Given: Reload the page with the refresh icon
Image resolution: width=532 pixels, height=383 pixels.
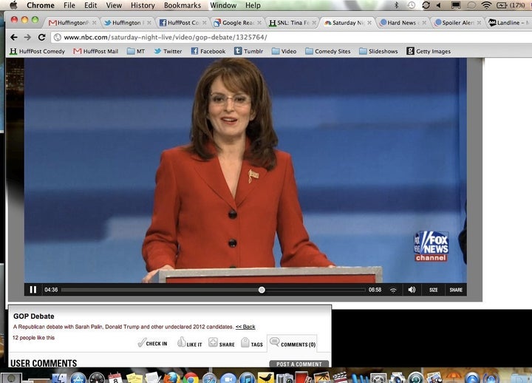Looking at the screenshot, I should click(x=41, y=38).
